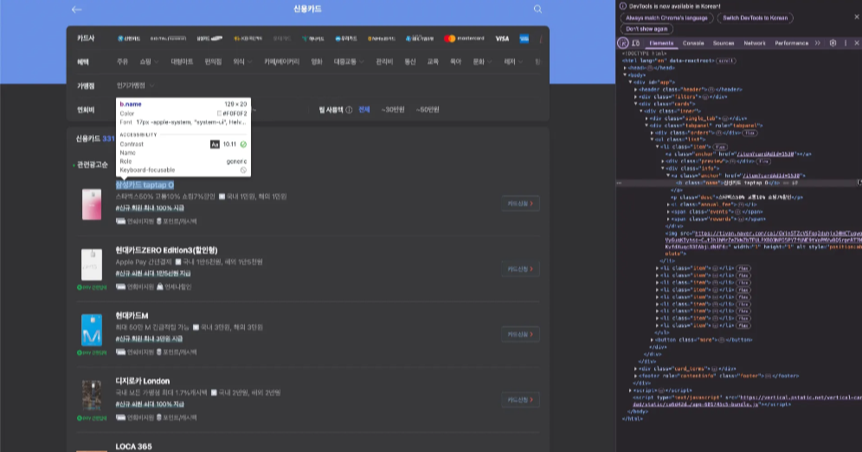Close the DevTools panel with its X
Screen dimensions: 862x452
coord(857,43)
